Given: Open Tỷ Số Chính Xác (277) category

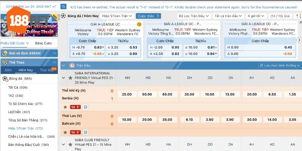Looking at the screenshot, I should pyautogui.click(x=25, y=104).
